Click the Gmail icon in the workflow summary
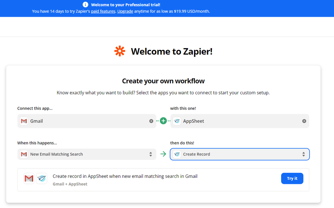The height and width of the screenshot is (208, 334). point(29,179)
